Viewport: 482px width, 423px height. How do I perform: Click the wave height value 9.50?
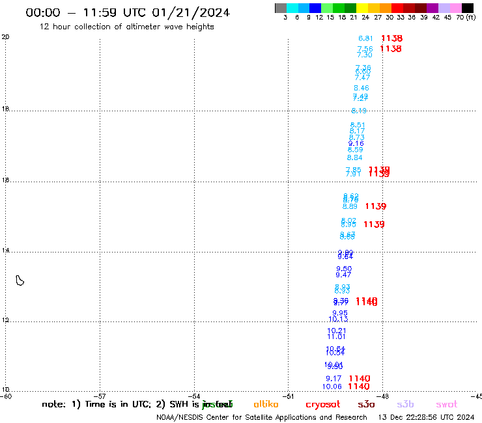point(344,269)
